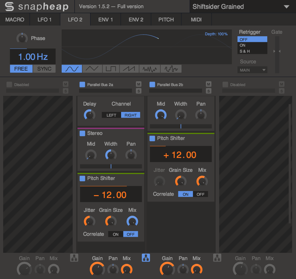Select SYNC rate mode
Viewport: 296px width, 279px height.
tap(44, 69)
